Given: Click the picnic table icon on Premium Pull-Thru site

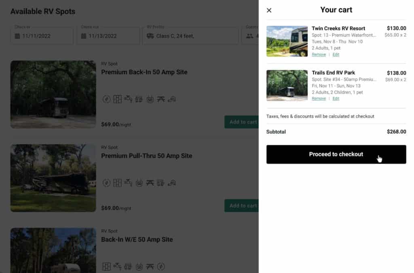Looking at the screenshot, I should click(150, 183).
